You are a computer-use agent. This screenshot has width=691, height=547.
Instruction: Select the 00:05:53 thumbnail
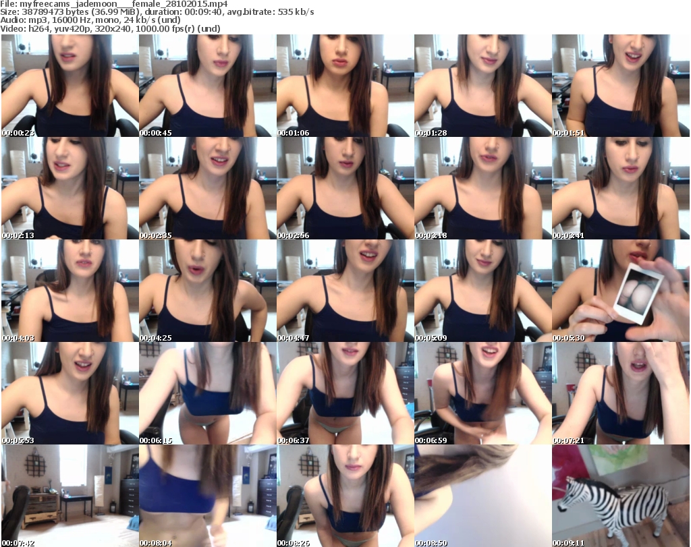(x=70, y=394)
